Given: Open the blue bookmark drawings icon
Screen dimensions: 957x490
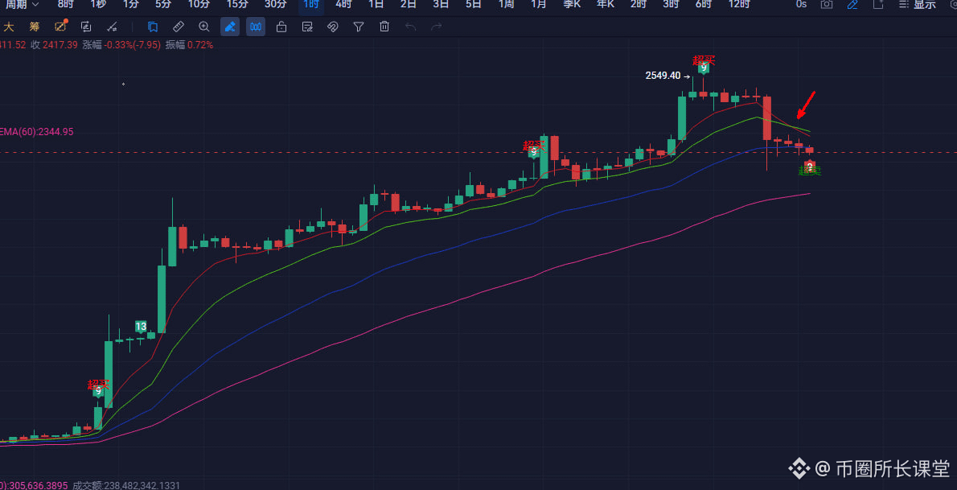Looking at the screenshot, I should [153, 27].
